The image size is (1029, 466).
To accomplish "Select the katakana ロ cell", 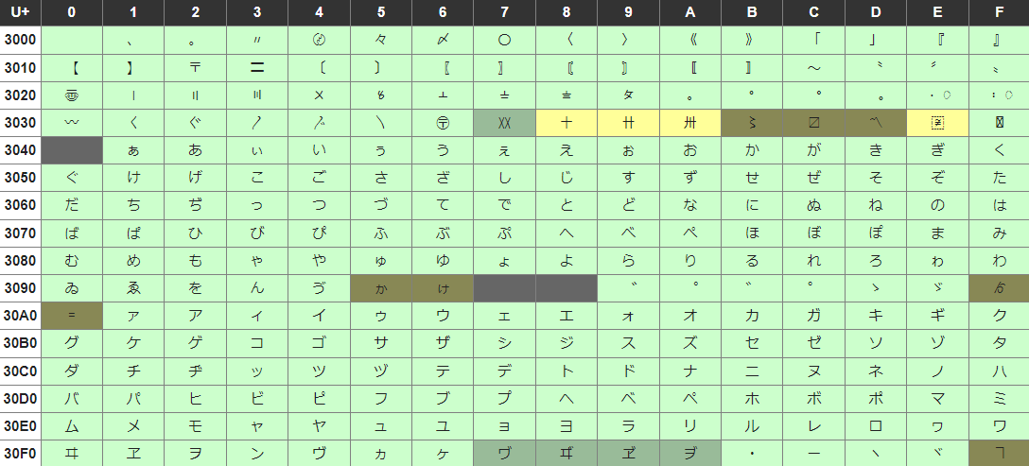I will coord(876,425).
